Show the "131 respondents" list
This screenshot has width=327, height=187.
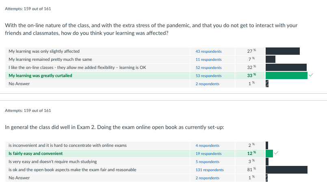209,170
